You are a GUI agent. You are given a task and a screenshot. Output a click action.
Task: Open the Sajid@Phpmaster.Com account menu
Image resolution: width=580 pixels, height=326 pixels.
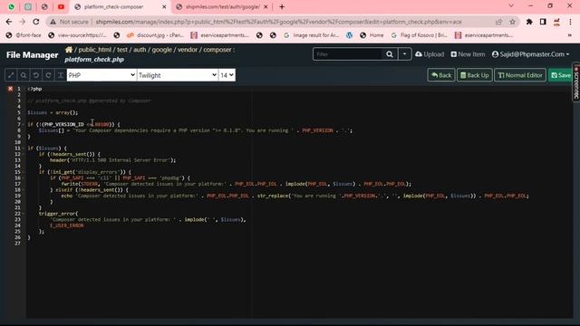pos(530,54)
